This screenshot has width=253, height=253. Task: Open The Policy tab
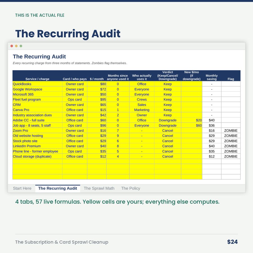131,188
